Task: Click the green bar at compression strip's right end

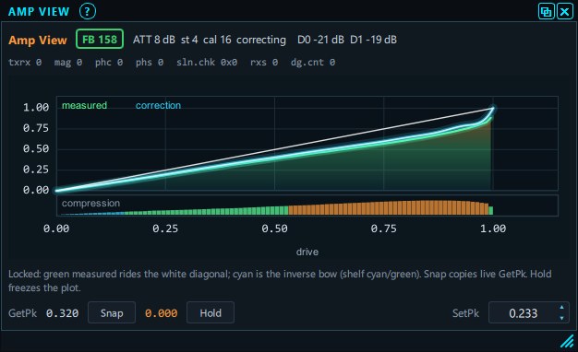Action: pos(490,210)
